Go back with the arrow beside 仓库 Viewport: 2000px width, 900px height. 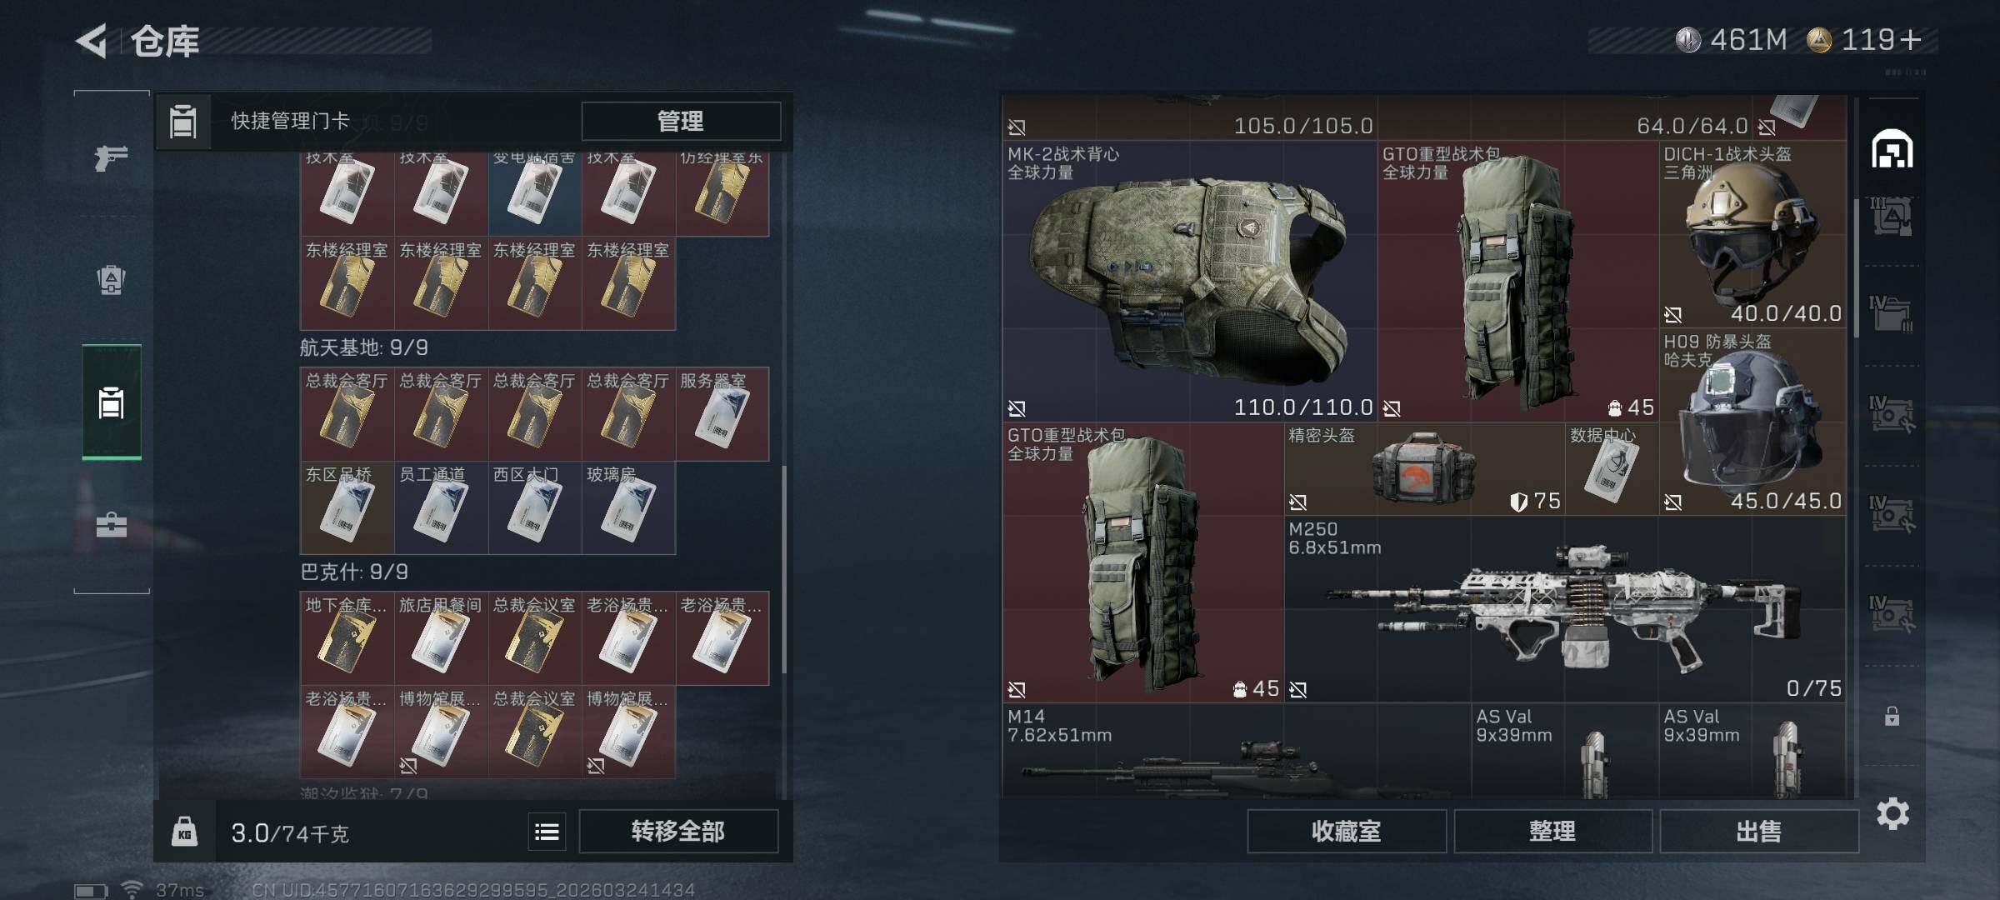[x=92, y=41]
